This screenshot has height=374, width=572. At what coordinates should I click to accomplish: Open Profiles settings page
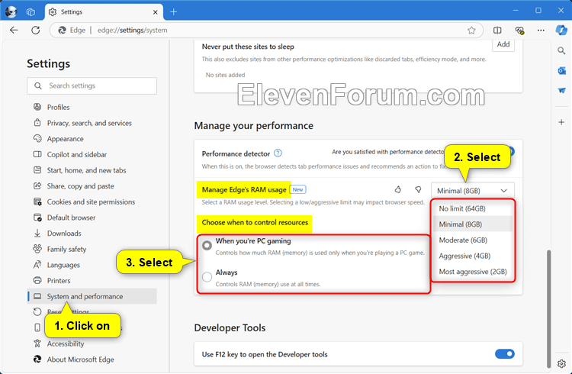[92, 107]
